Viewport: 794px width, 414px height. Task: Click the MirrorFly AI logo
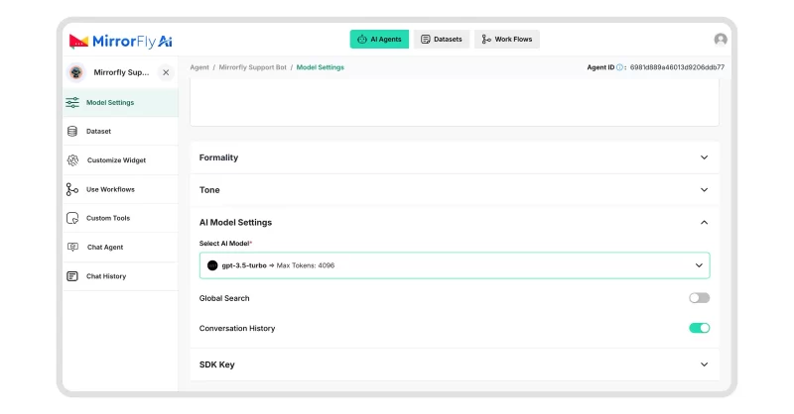click(x=120, y=41)
